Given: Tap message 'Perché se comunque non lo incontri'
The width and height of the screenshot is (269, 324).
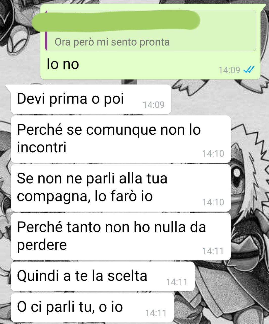Looking at the screenshot, I should (x=121, y=139).
